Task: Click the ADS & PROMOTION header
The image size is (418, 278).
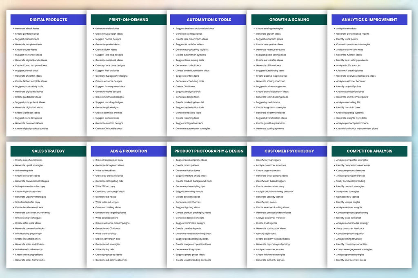Action: point(129,151)
